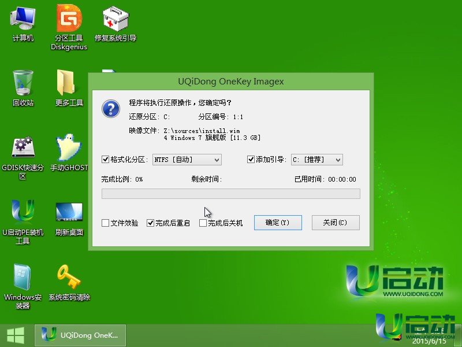Click the UQiDong OneKey Imagex title bar
462x347 pixels.
click(x=230, y=82)
